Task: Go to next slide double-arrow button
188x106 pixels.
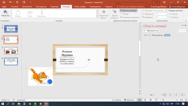Action: 140,94
